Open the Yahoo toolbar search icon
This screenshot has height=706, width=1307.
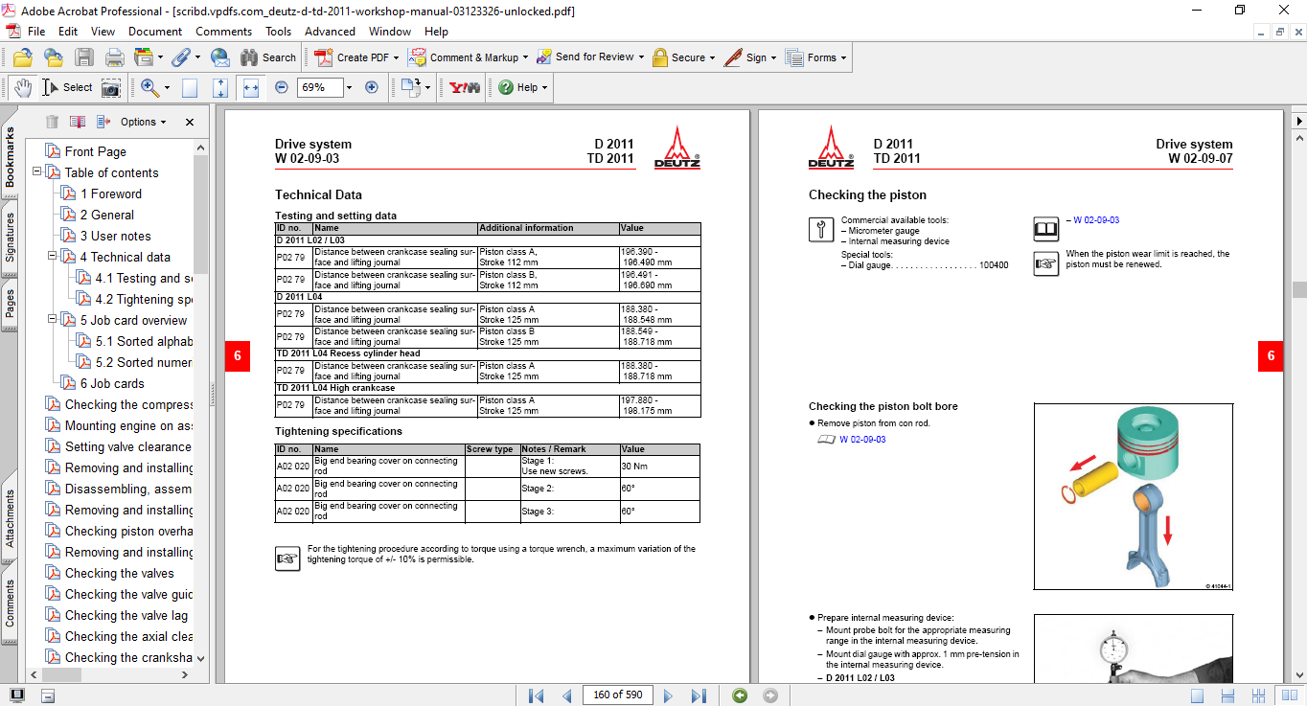coord(467,87)
